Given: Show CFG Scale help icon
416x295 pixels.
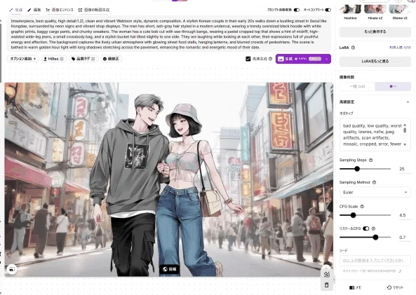Looking at the screenshot, I should (362, 207).
